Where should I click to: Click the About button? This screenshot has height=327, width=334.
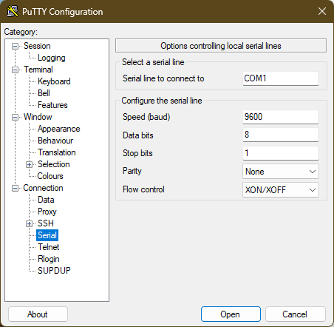tap(38, 314)
